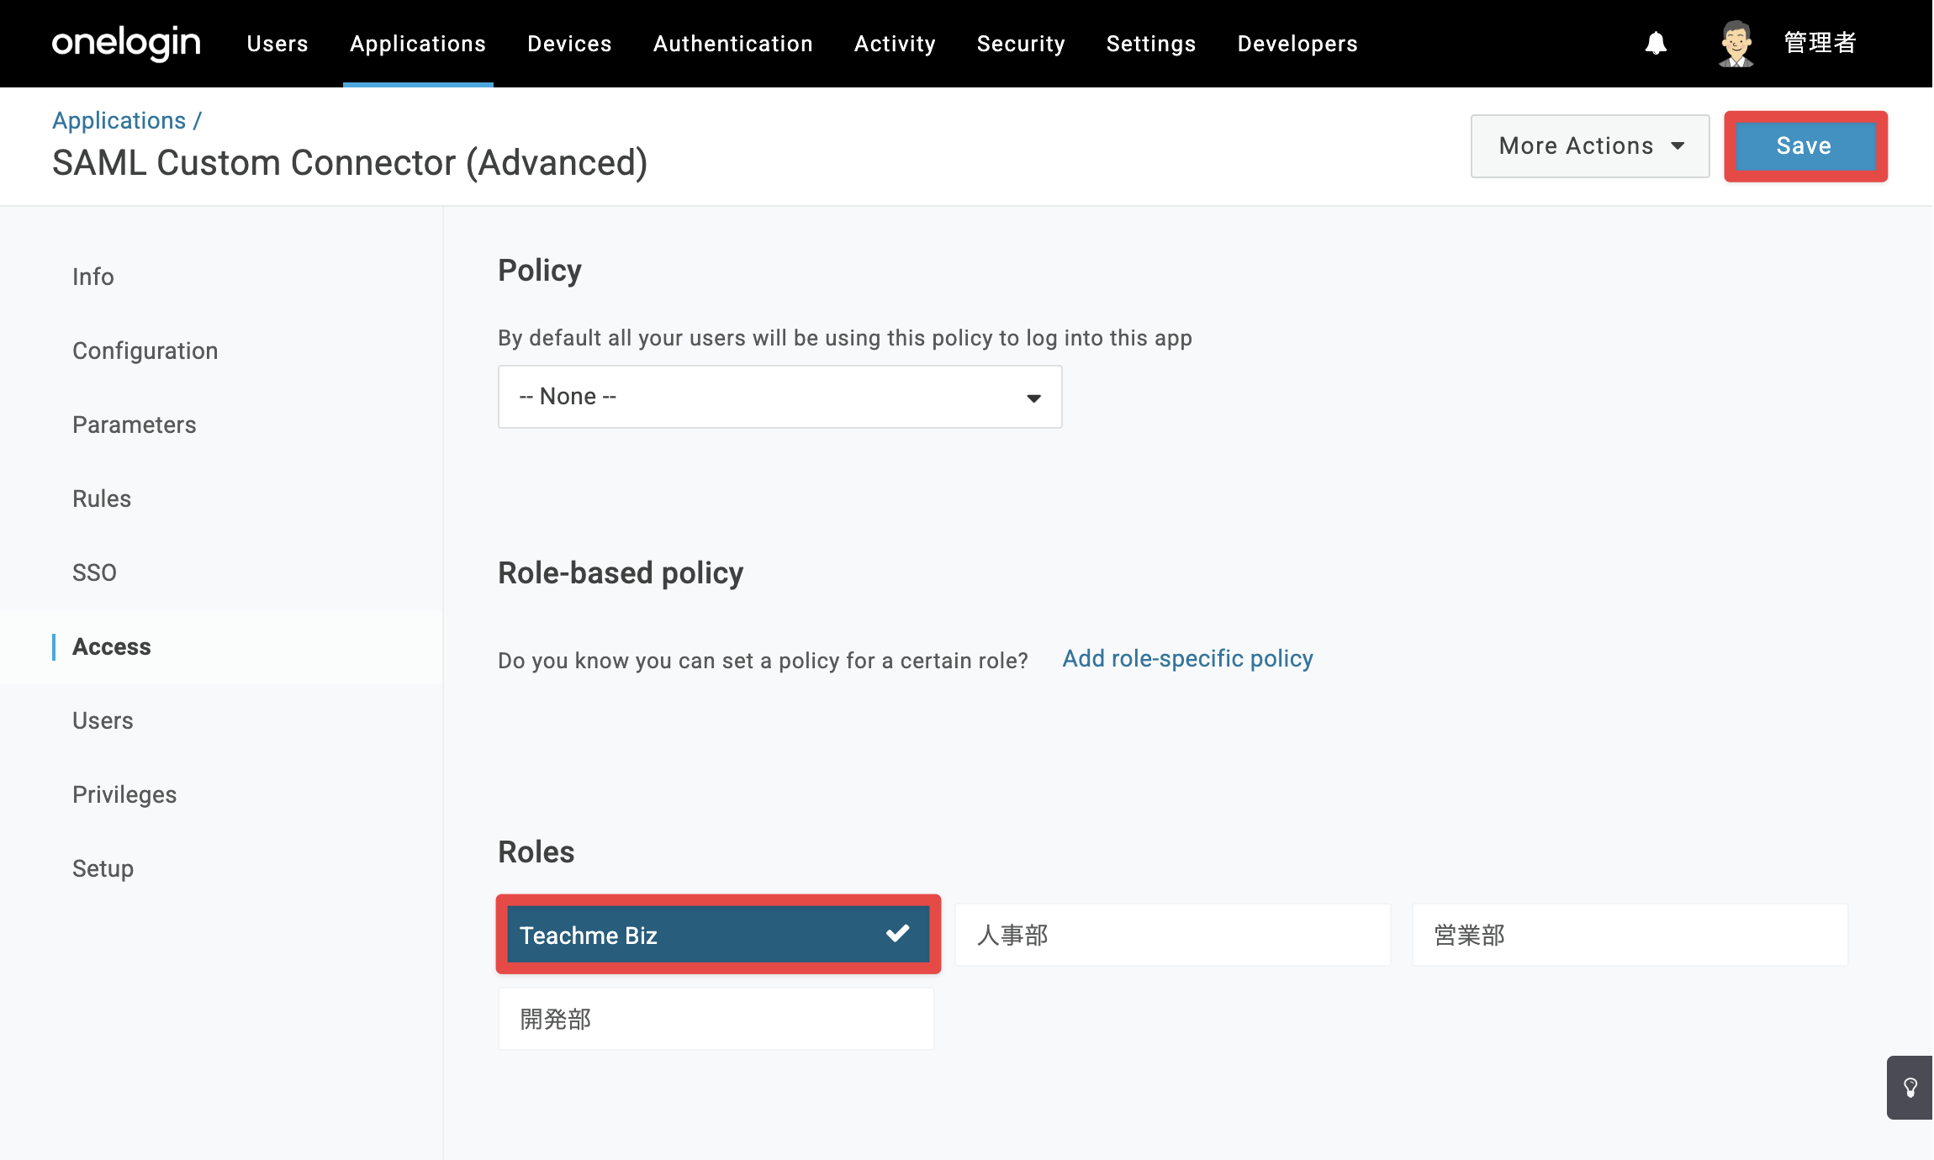Click Add role-specific policy link
The width and height of the screenshot is (1934, 1160).
pyautogui.click(x=1187, y=658)
